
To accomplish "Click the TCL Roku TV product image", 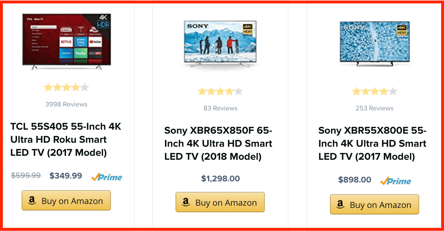I will tap(66, 41).
